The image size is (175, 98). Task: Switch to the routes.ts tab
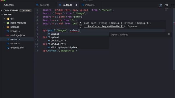[67, 5]
